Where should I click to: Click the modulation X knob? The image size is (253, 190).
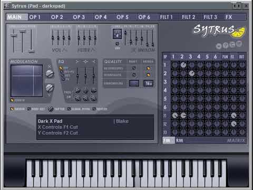50,74
